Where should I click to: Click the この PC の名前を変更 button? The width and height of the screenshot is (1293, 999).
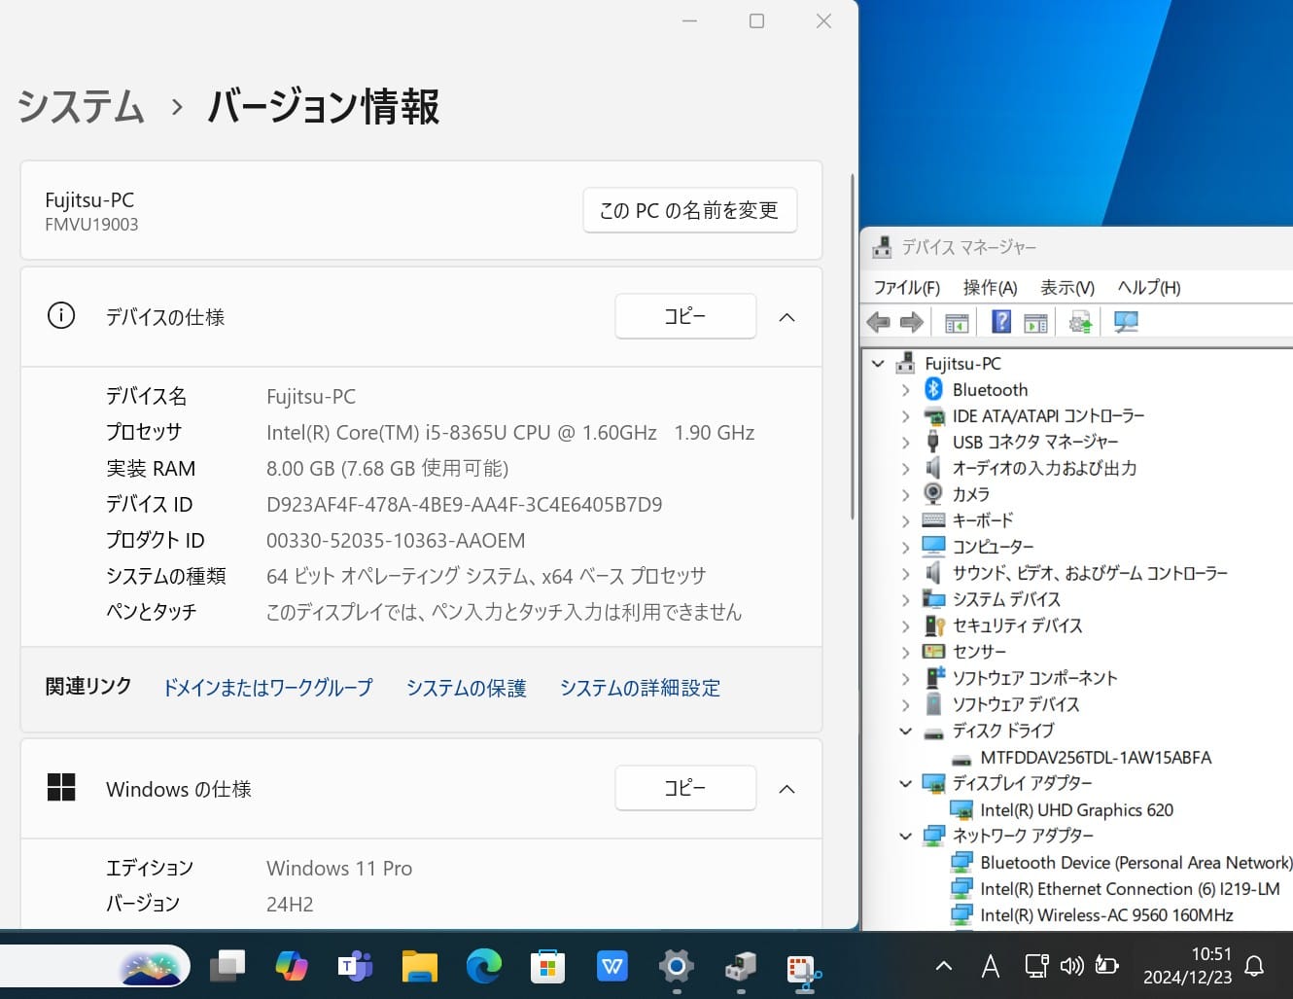click(689, 210)
